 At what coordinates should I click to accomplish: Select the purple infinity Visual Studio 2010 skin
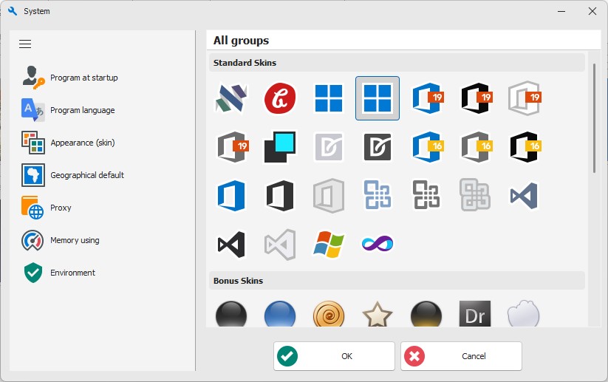point(378,244)
